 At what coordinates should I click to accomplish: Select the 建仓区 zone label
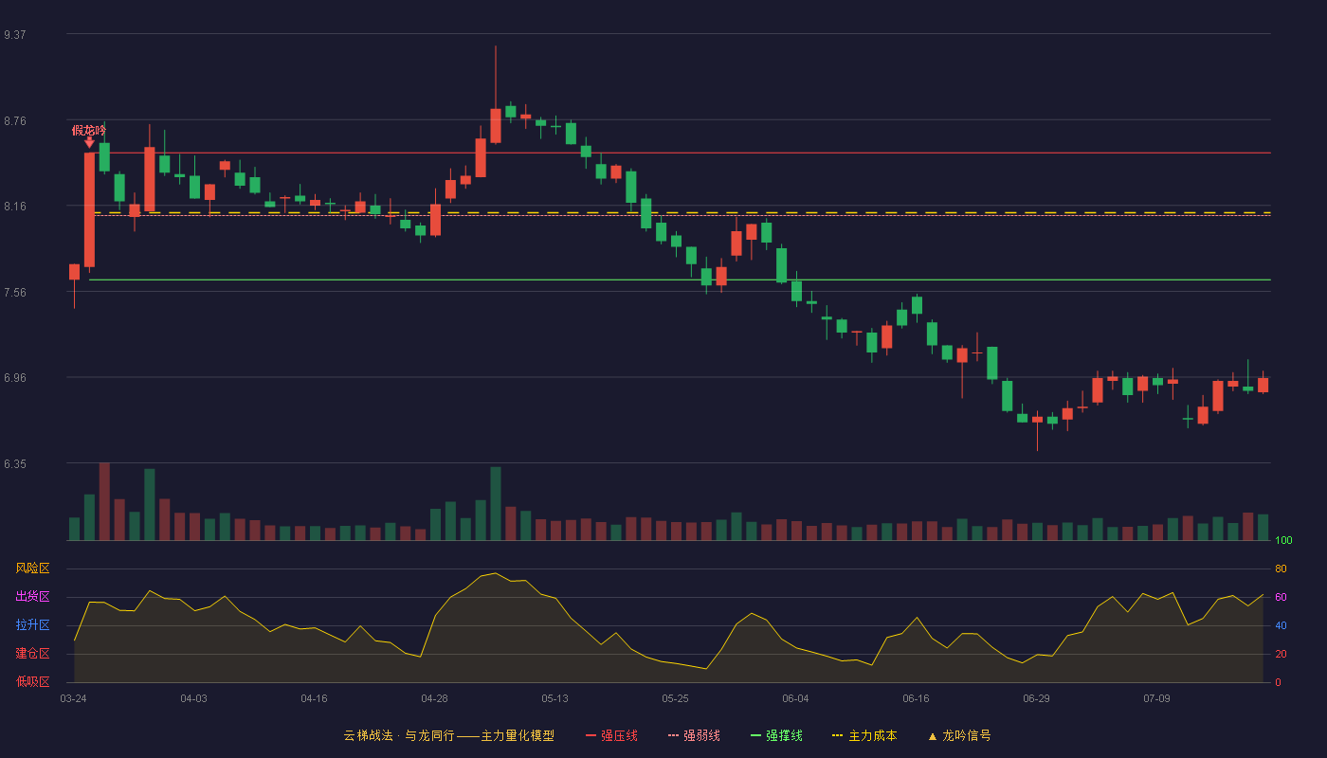[32, 654]
